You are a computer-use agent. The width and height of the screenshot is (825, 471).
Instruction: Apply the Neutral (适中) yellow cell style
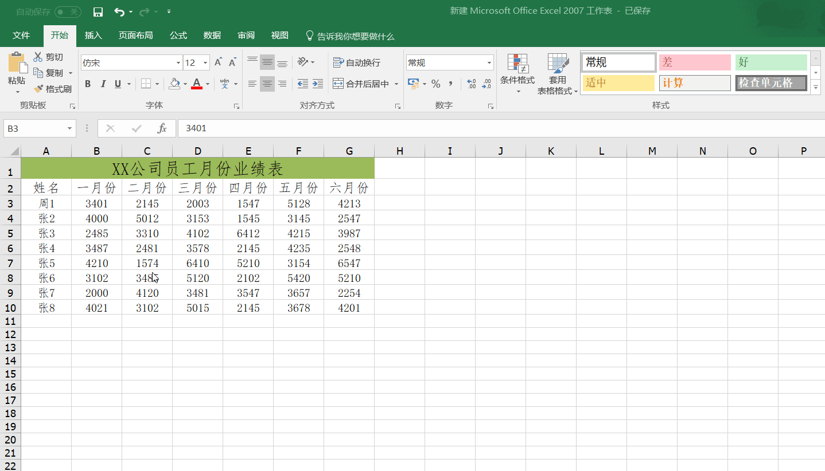[x=618, y=83]
